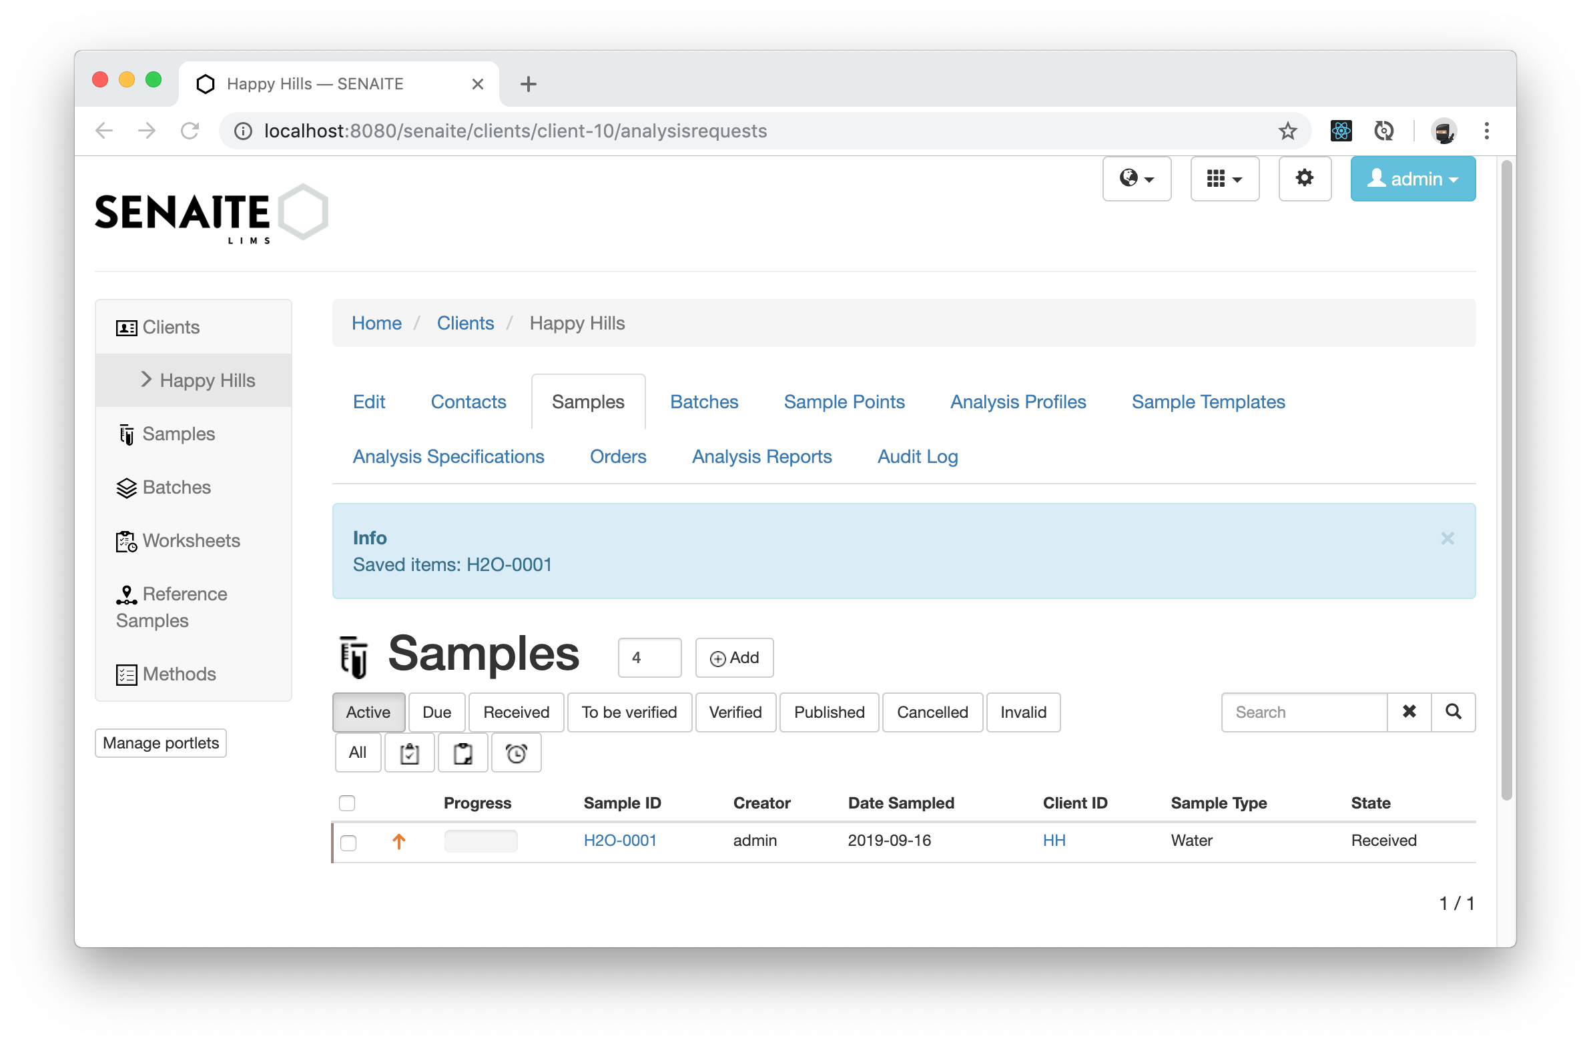
Task: Click the Methods icon in sidebar
Action: coord(125,674)
